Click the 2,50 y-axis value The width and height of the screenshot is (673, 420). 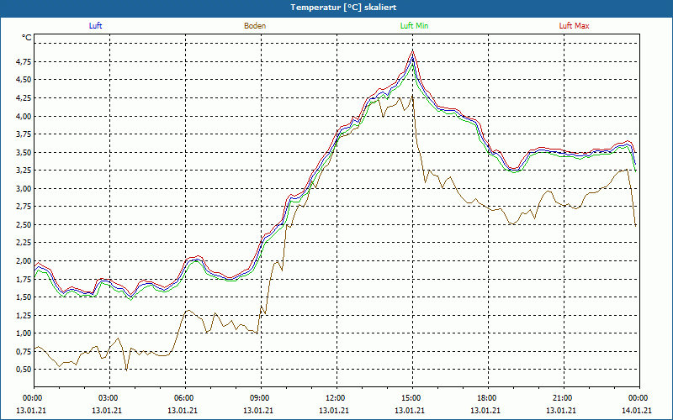click(24, 225)
